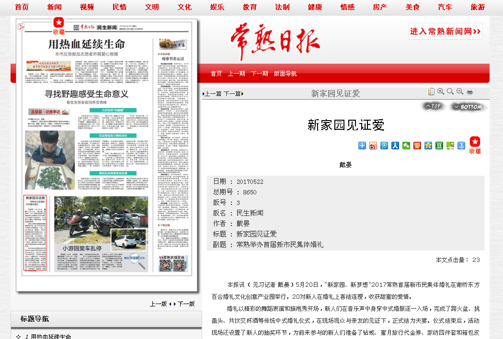The height and width of the screenshot is (339, 503).
Task: Open 文化 in top navigation
Action: 184,7
